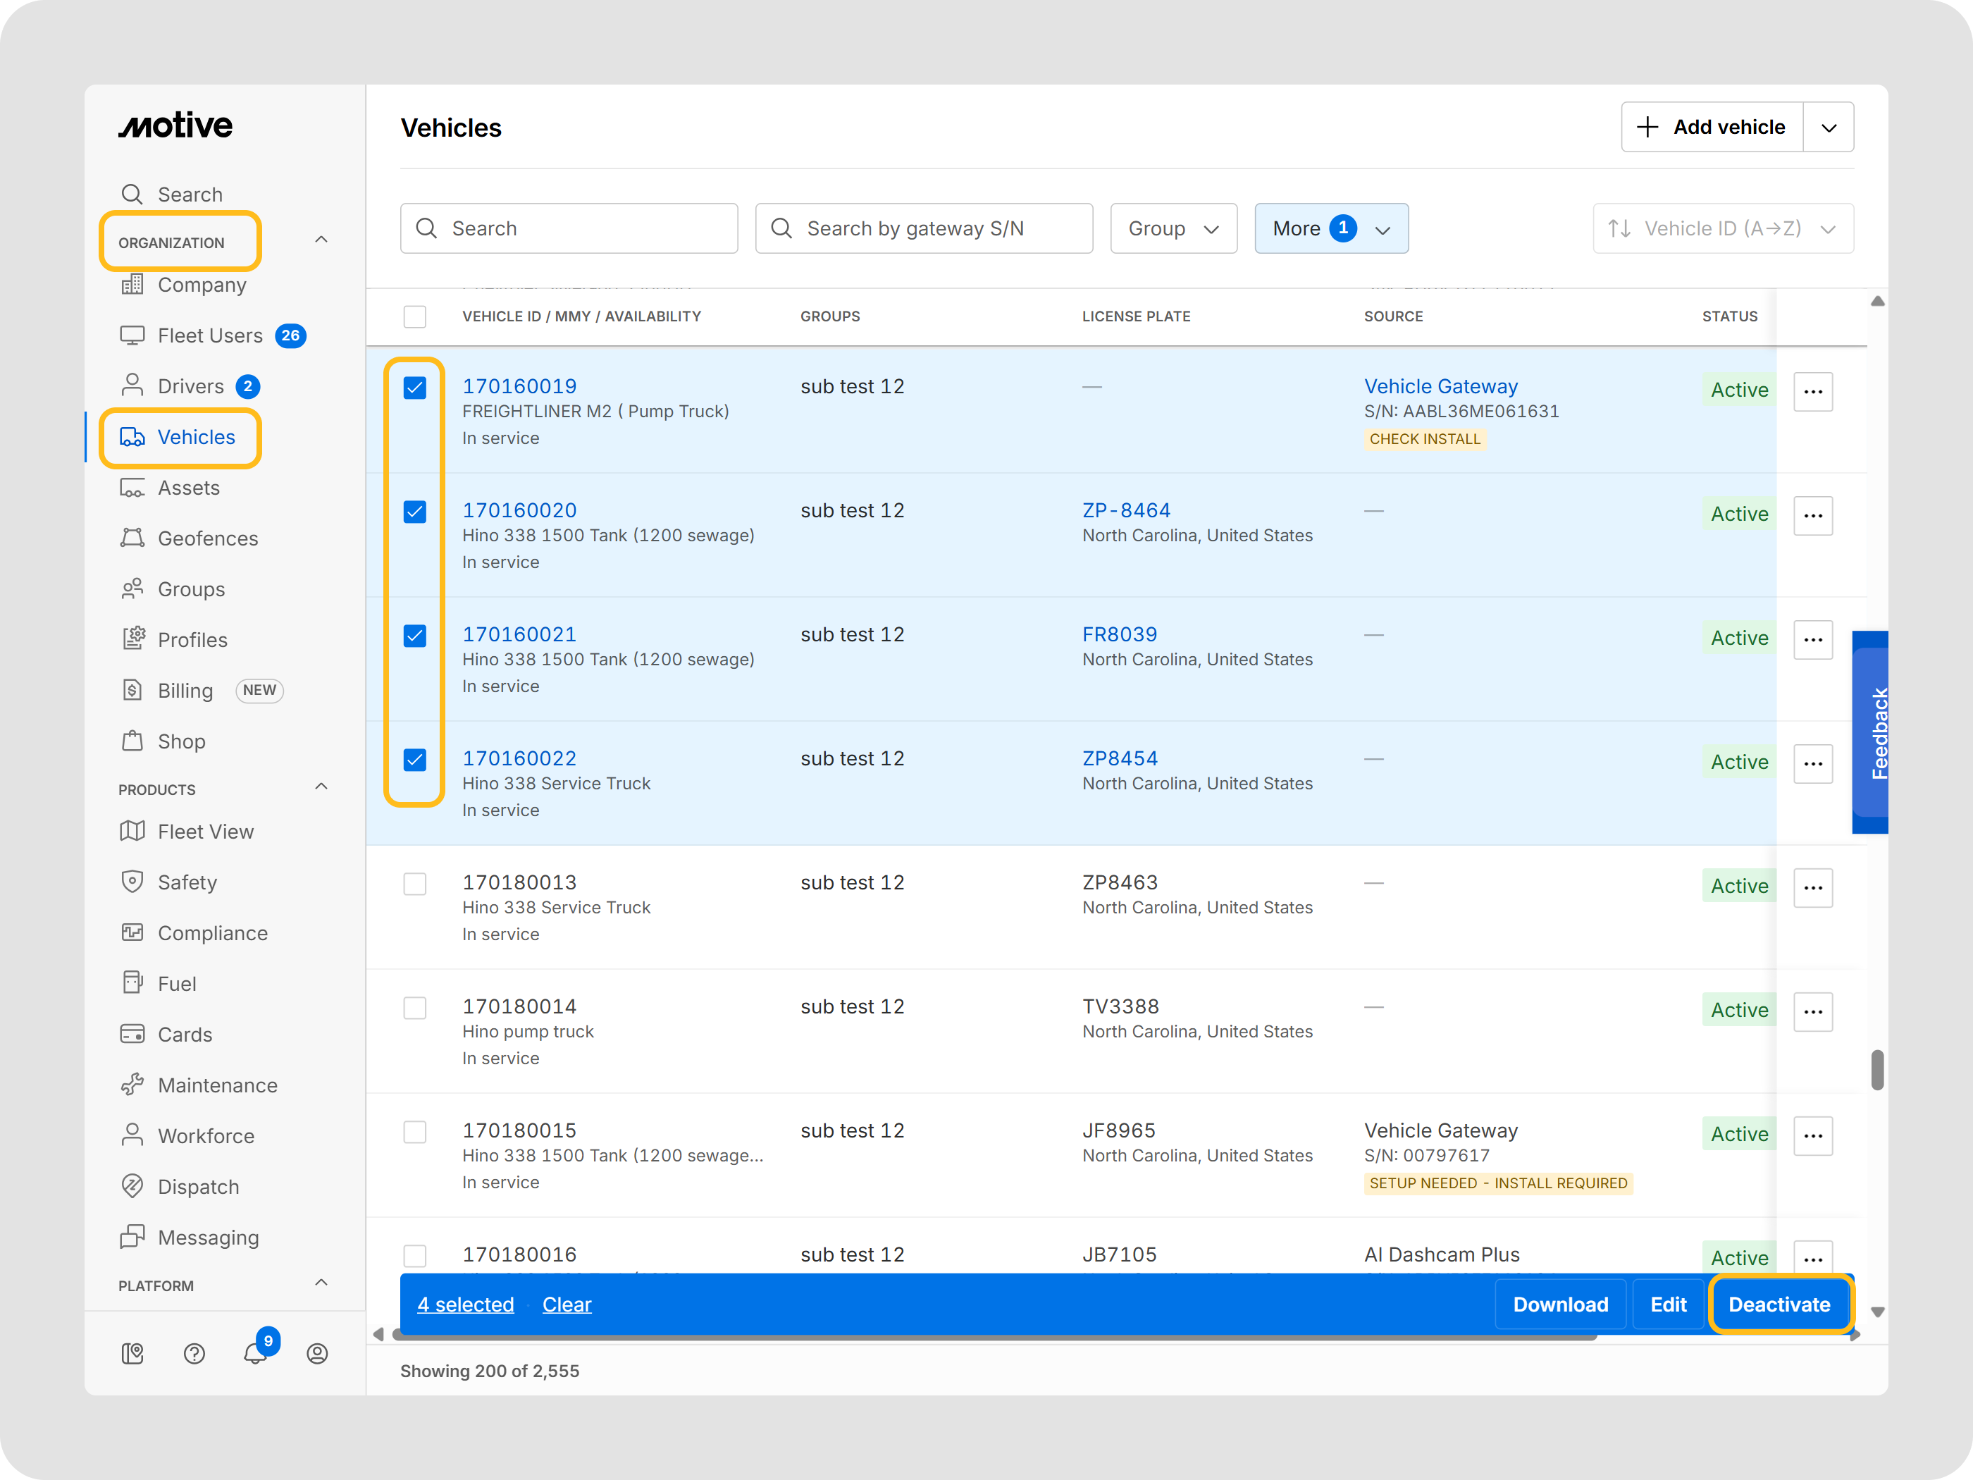Image resolution: width=1973 pixels, height=1480 pixels.
Task: Click the notifications bell icon
Action: [x=255, y=1353]
